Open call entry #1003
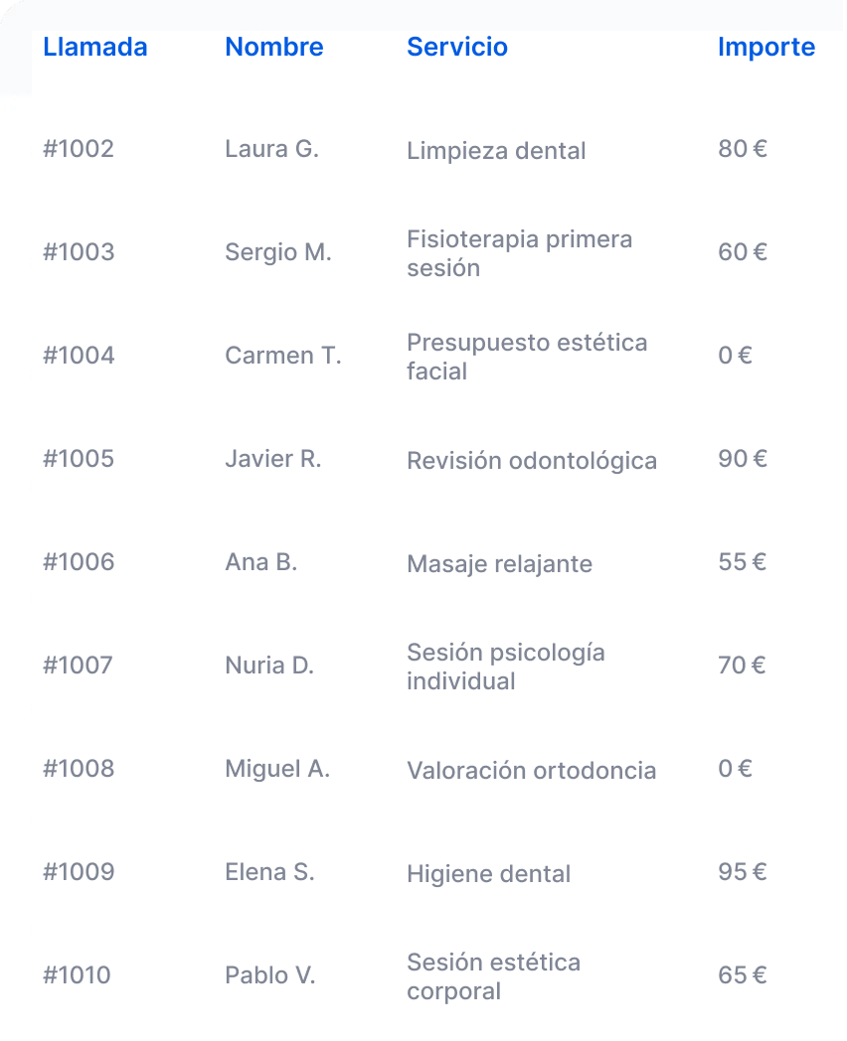This screenshot has width=847, height=1041. (80, 252)
